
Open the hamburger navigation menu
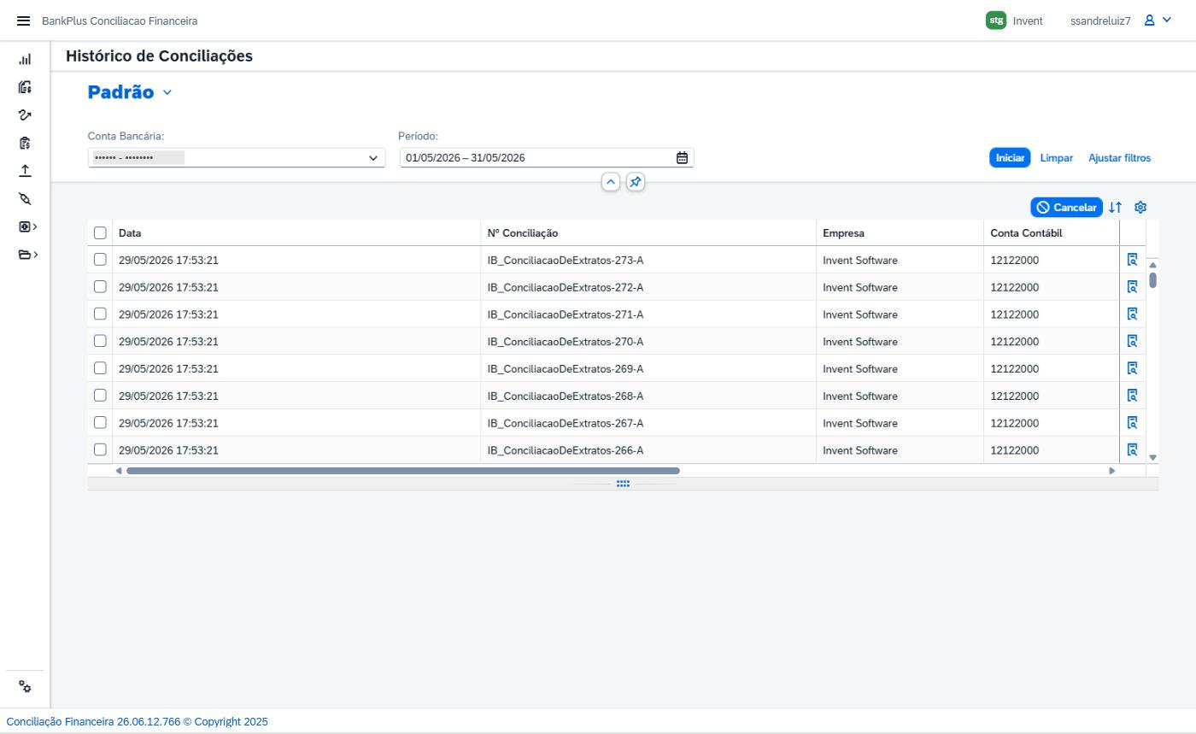(23, 21)
